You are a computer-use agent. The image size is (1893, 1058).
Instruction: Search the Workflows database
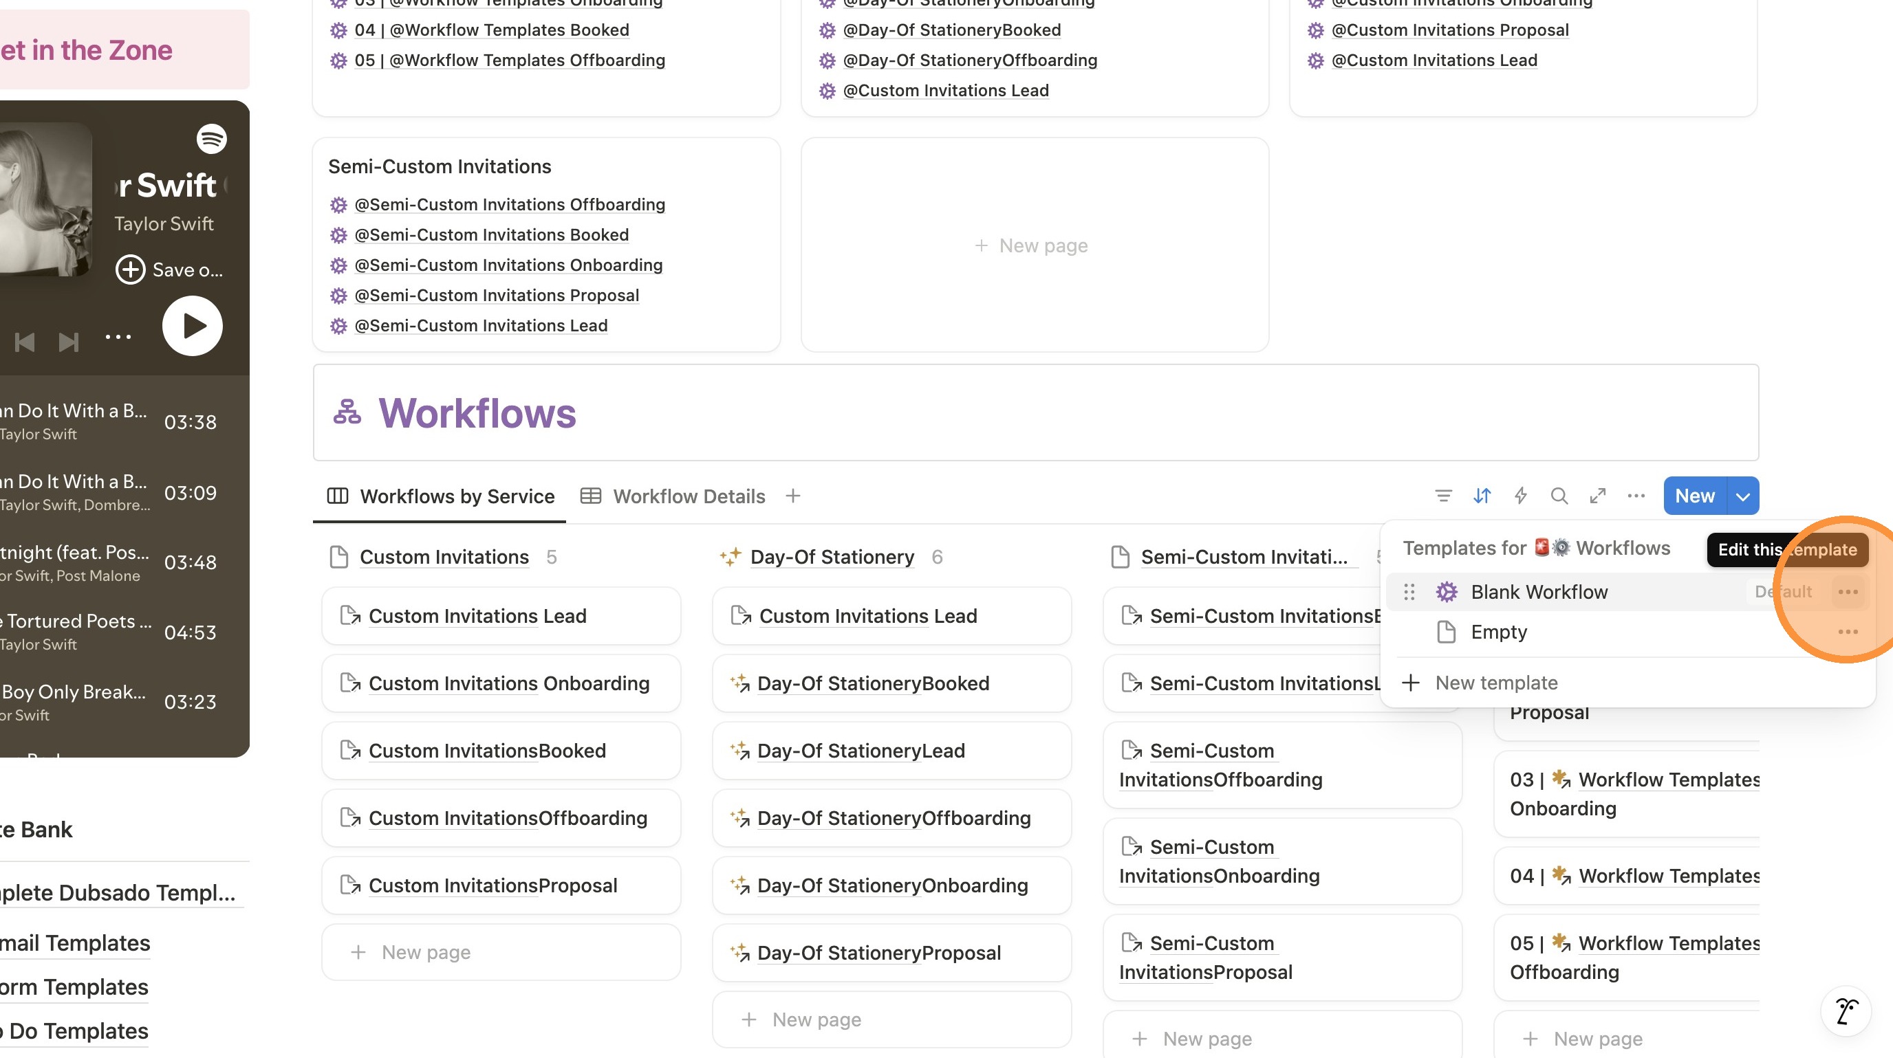[x=1559, y=496]
